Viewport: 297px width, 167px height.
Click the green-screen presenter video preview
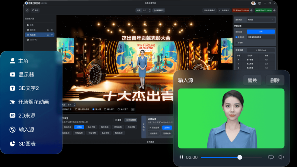click(x=231, y=118)
